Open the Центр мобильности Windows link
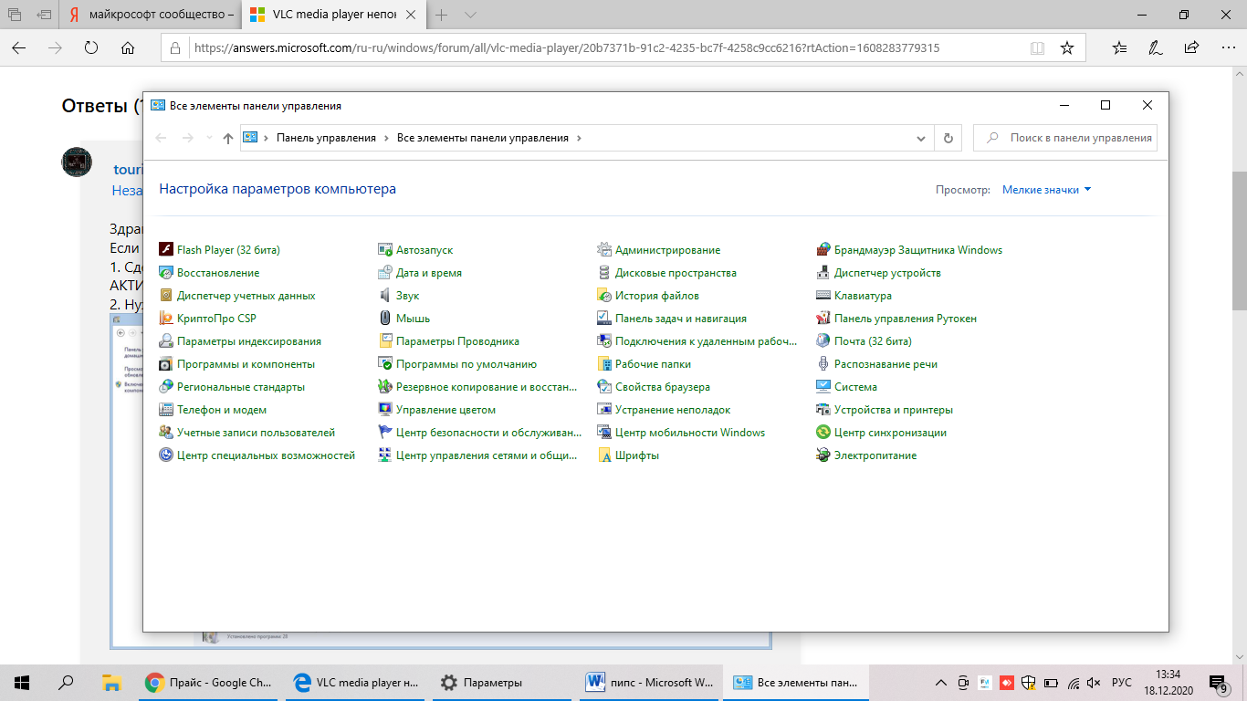The height and width of the screenshot is (701, 1247). coord(690,432)
